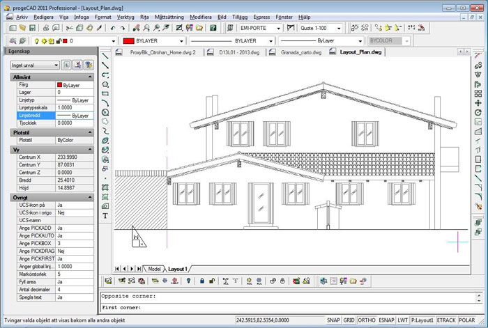Toggle layer 0 light bulb on/off

(37, 41)
